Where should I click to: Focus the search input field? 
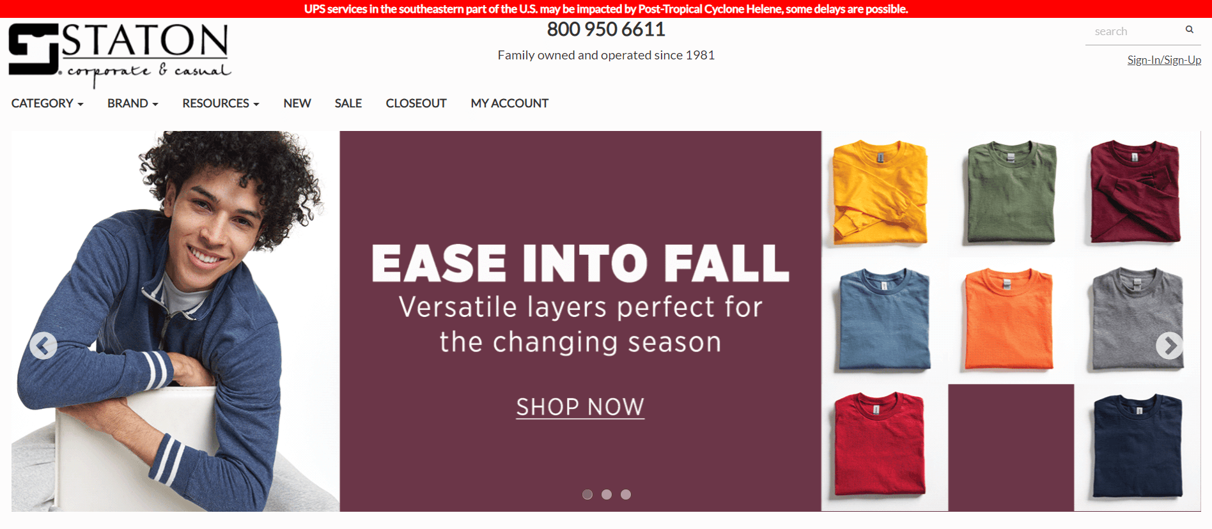pyautogui.click(x=1135, y=31)
